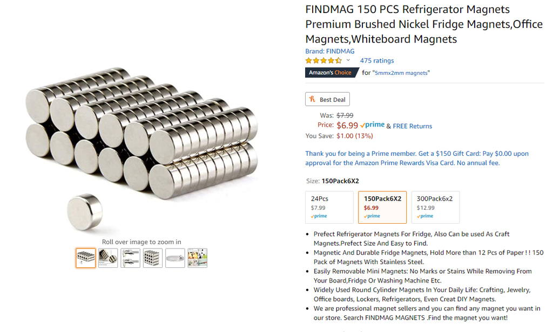Click the main magnet product image

point(140,140)
